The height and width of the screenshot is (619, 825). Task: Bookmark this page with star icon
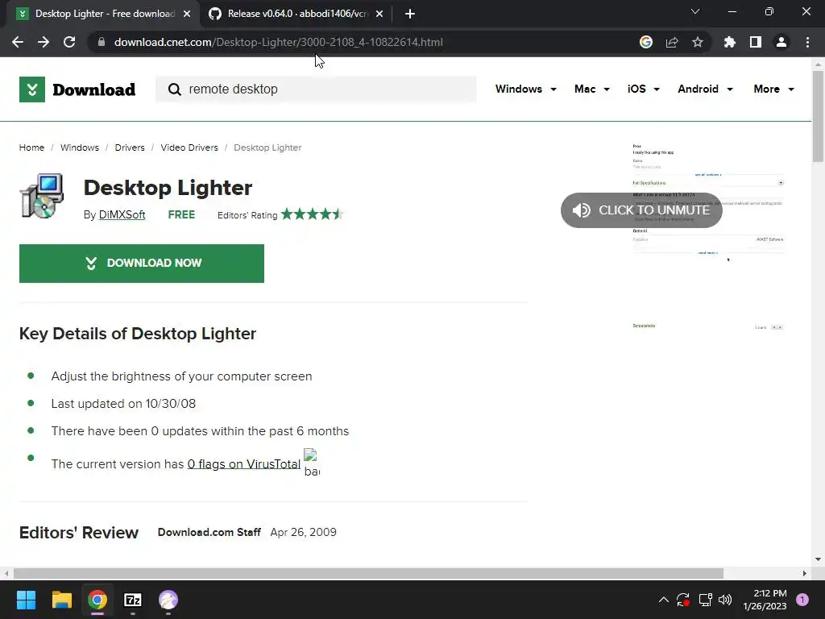click(x=698, y=42)
